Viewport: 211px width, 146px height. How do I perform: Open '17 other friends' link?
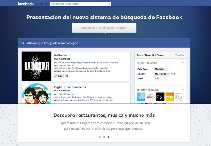point(97,100)
